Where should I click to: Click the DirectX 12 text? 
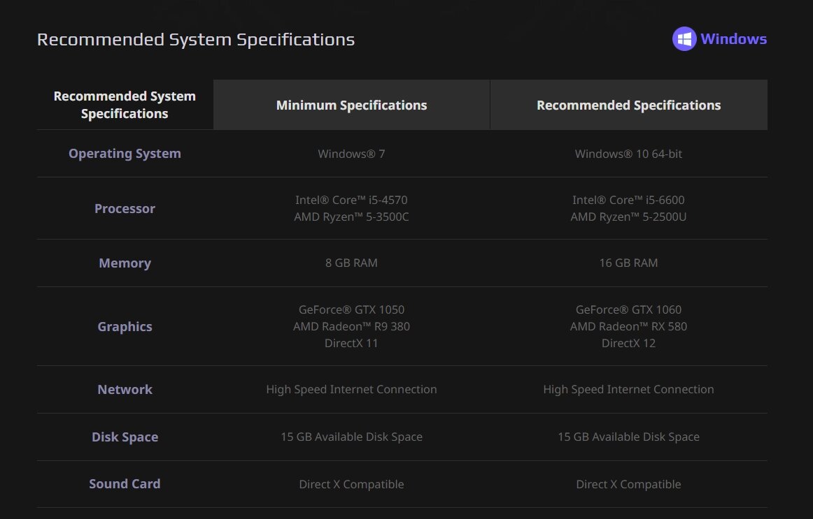[x=628, y=343]
